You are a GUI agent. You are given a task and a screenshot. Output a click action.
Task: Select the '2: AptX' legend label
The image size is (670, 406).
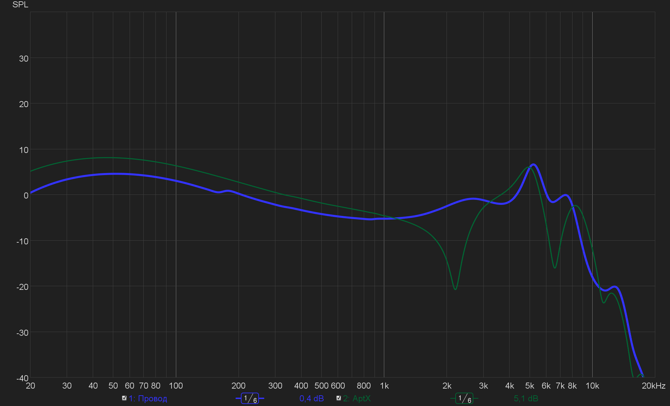(357, 399)
